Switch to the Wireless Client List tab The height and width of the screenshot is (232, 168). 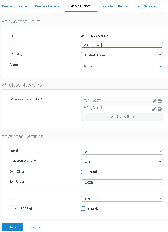15,6
